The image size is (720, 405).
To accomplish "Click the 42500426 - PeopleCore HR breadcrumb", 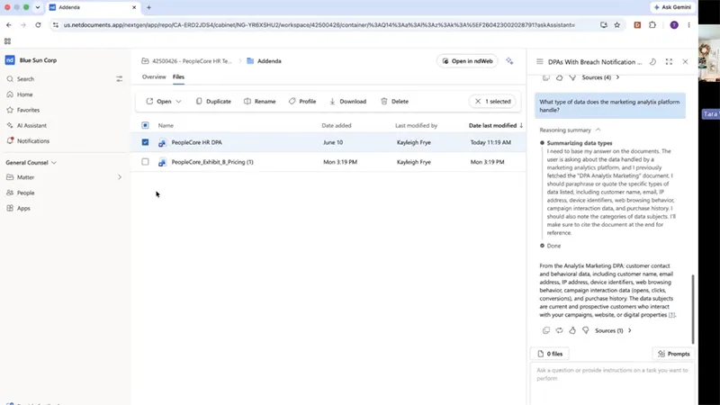I will click(192, 61).
